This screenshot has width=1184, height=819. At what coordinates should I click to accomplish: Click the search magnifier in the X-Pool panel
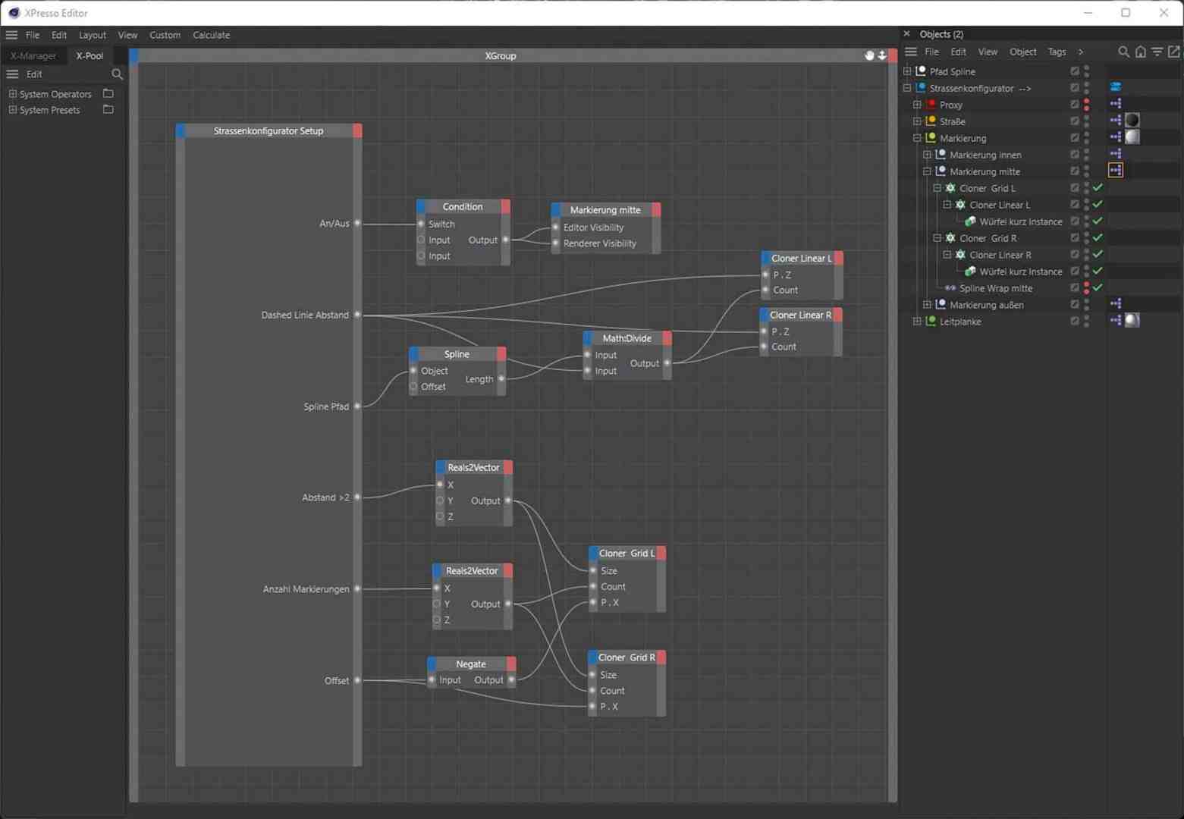click(118, 74)
